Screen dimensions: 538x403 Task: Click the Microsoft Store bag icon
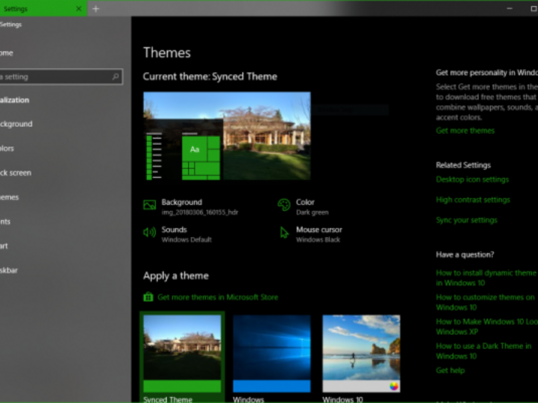point(148,297)
